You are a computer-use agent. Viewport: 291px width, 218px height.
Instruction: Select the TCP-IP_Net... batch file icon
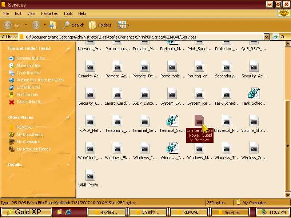point(90,121)
